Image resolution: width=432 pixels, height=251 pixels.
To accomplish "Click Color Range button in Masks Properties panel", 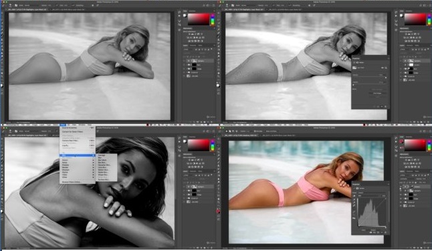I will (377, 93).
